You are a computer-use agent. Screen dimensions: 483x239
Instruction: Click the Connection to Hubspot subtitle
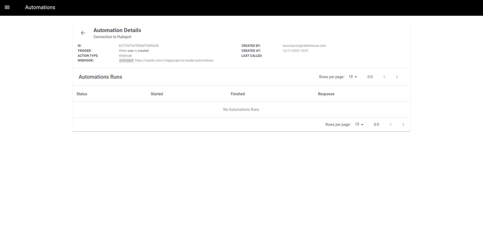pyautogui.click(x=112, y=37)
